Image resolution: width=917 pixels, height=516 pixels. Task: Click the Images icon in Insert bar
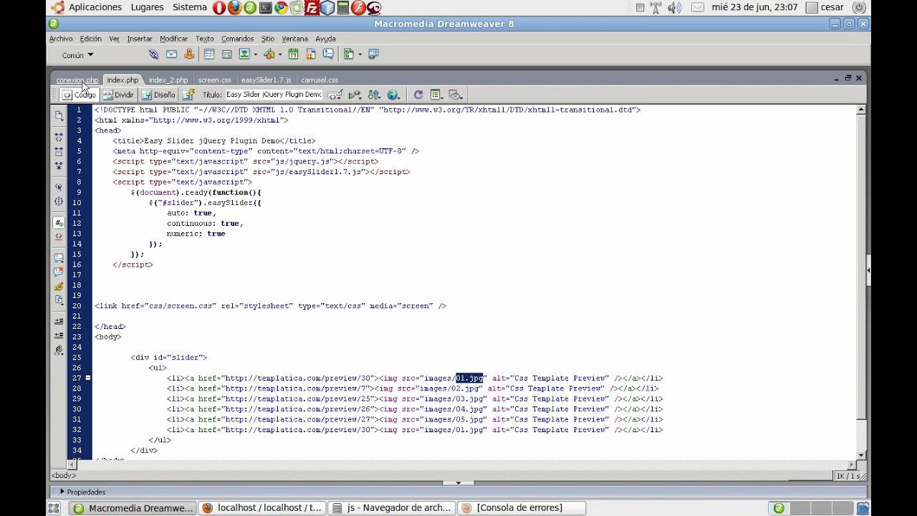coord(244,54)
